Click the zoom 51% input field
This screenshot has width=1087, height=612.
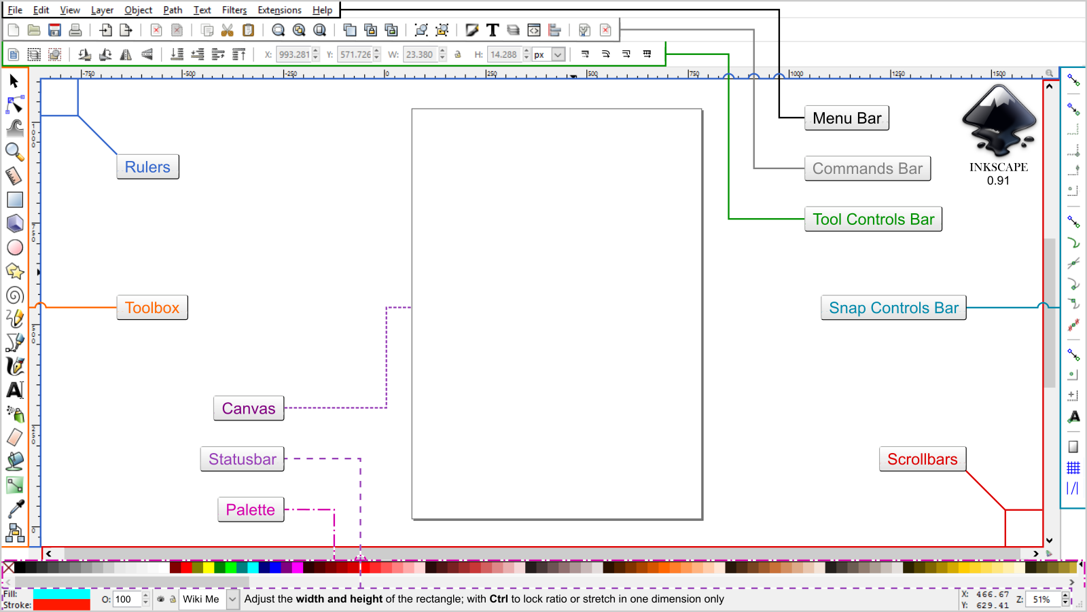pyautogui.click(x=1044, y=599)
